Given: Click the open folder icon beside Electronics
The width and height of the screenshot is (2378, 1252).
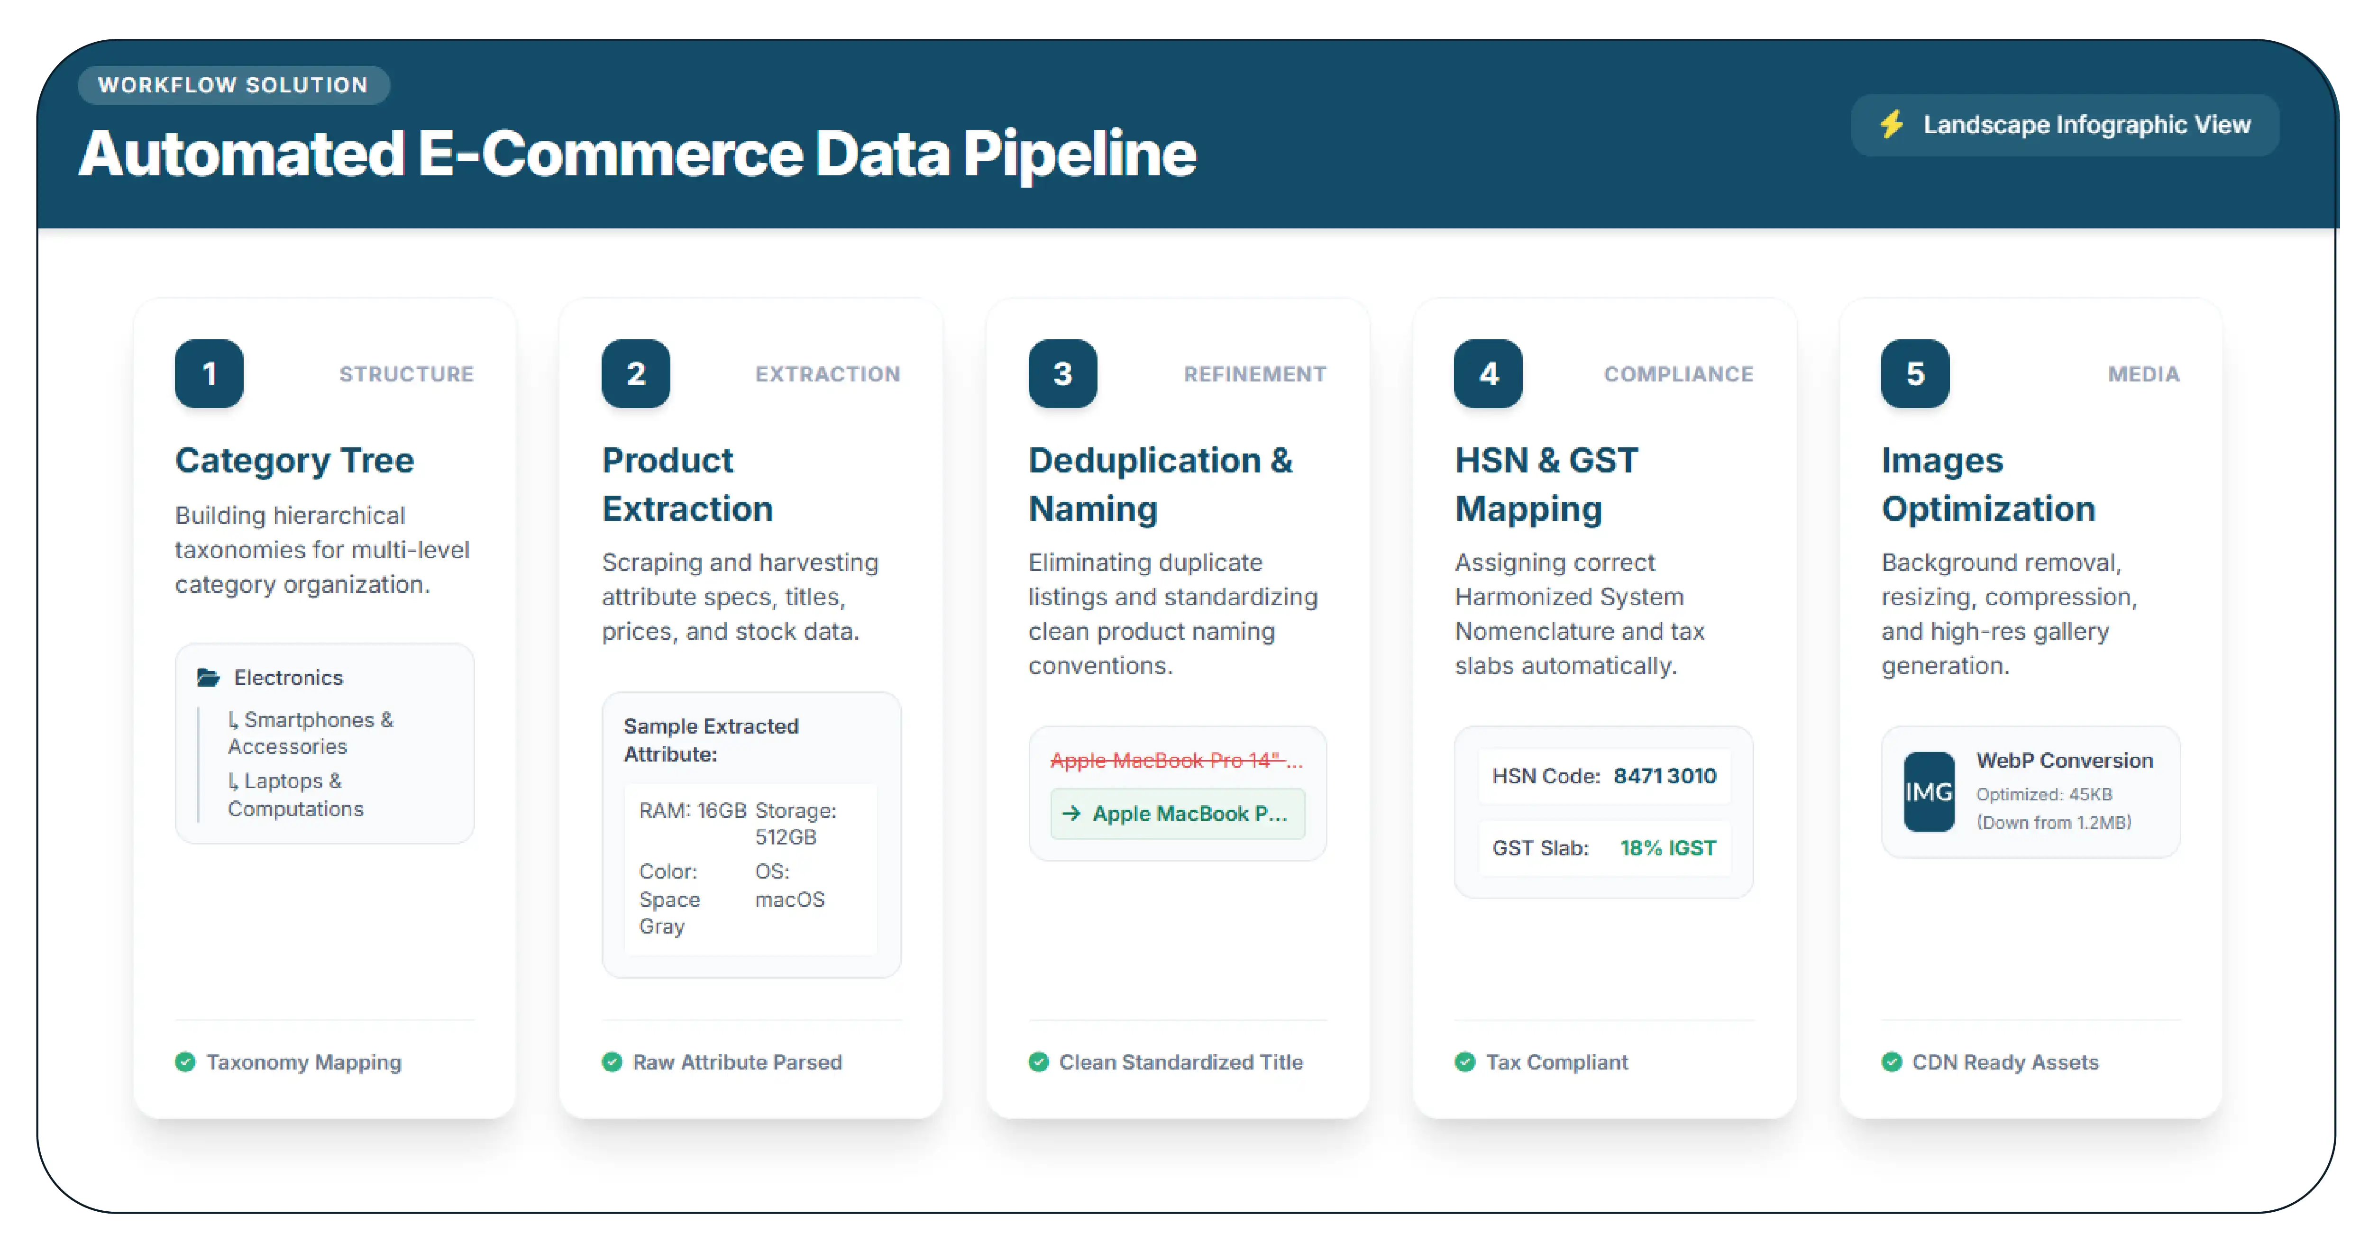Looking at the screenshot, I should pos(209,677).
